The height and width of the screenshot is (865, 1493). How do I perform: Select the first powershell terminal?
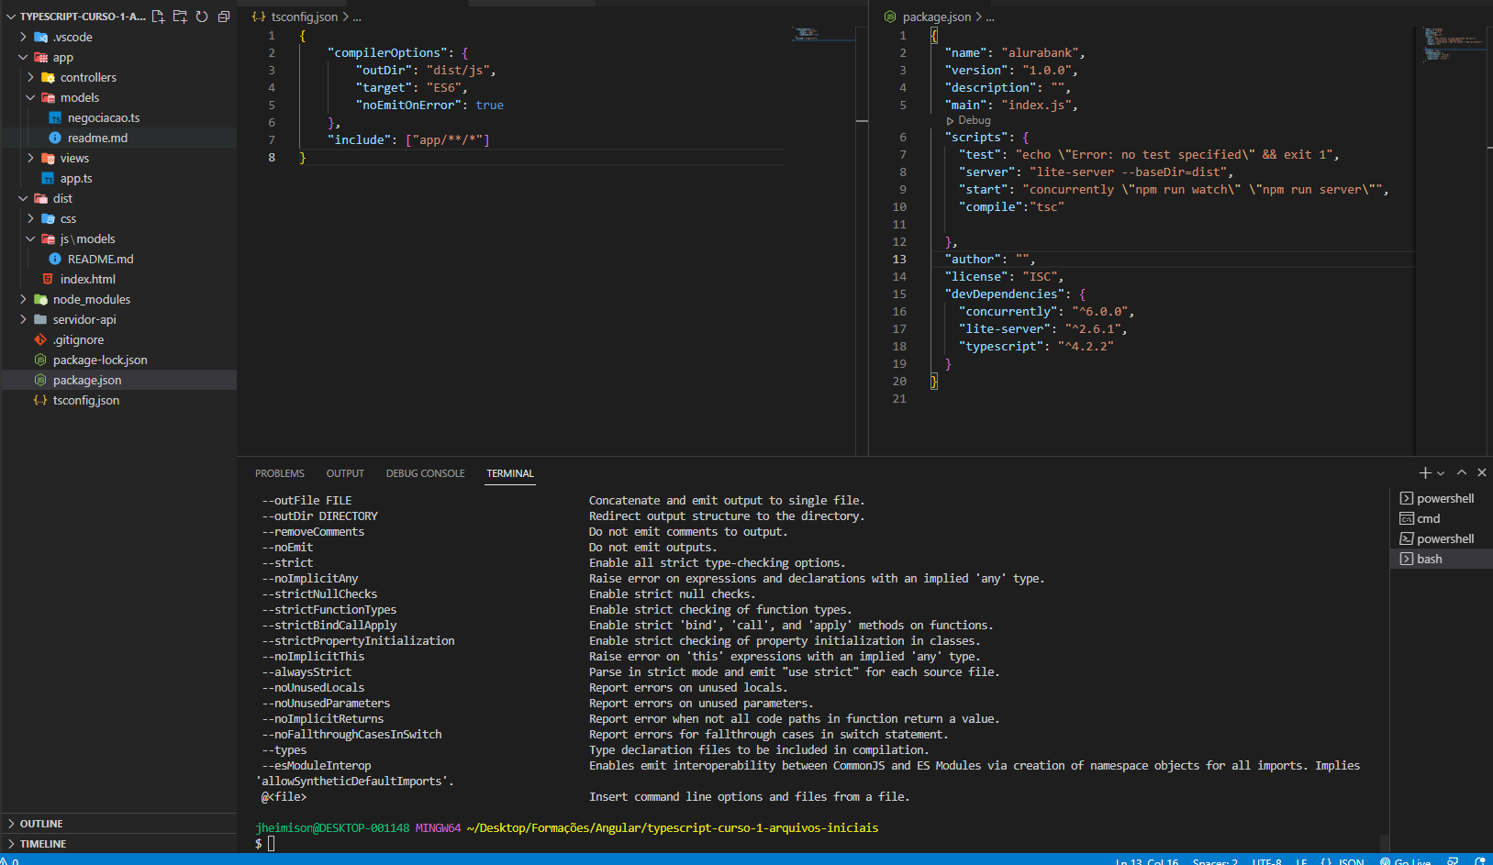pyautogui.click(x=1442, y=498)
